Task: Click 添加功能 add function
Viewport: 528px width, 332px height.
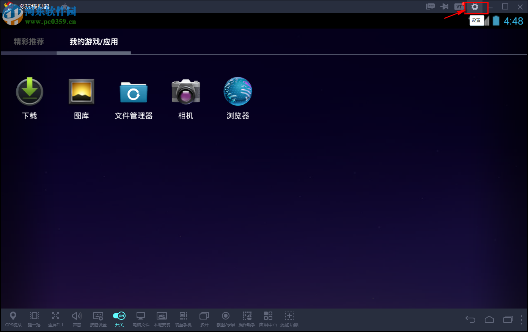Action: [x=289, y=319]
